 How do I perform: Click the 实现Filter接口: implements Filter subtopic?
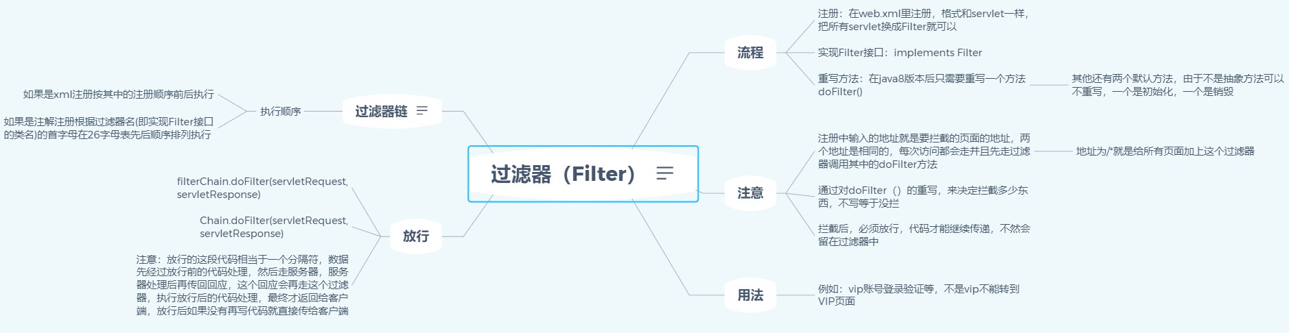[899, 53]
